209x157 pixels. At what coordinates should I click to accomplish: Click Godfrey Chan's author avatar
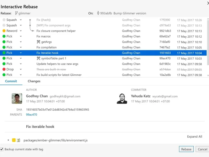(17, 98)
